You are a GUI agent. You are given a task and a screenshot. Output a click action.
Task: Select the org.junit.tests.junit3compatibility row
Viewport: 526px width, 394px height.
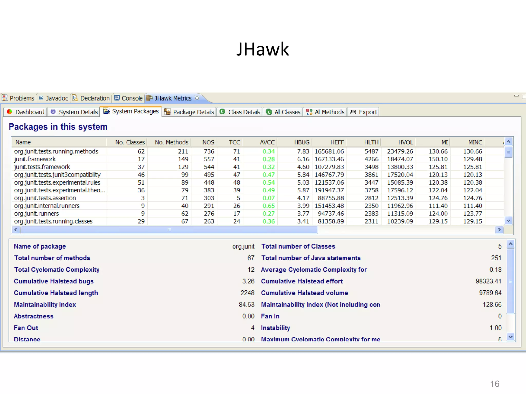258,175
